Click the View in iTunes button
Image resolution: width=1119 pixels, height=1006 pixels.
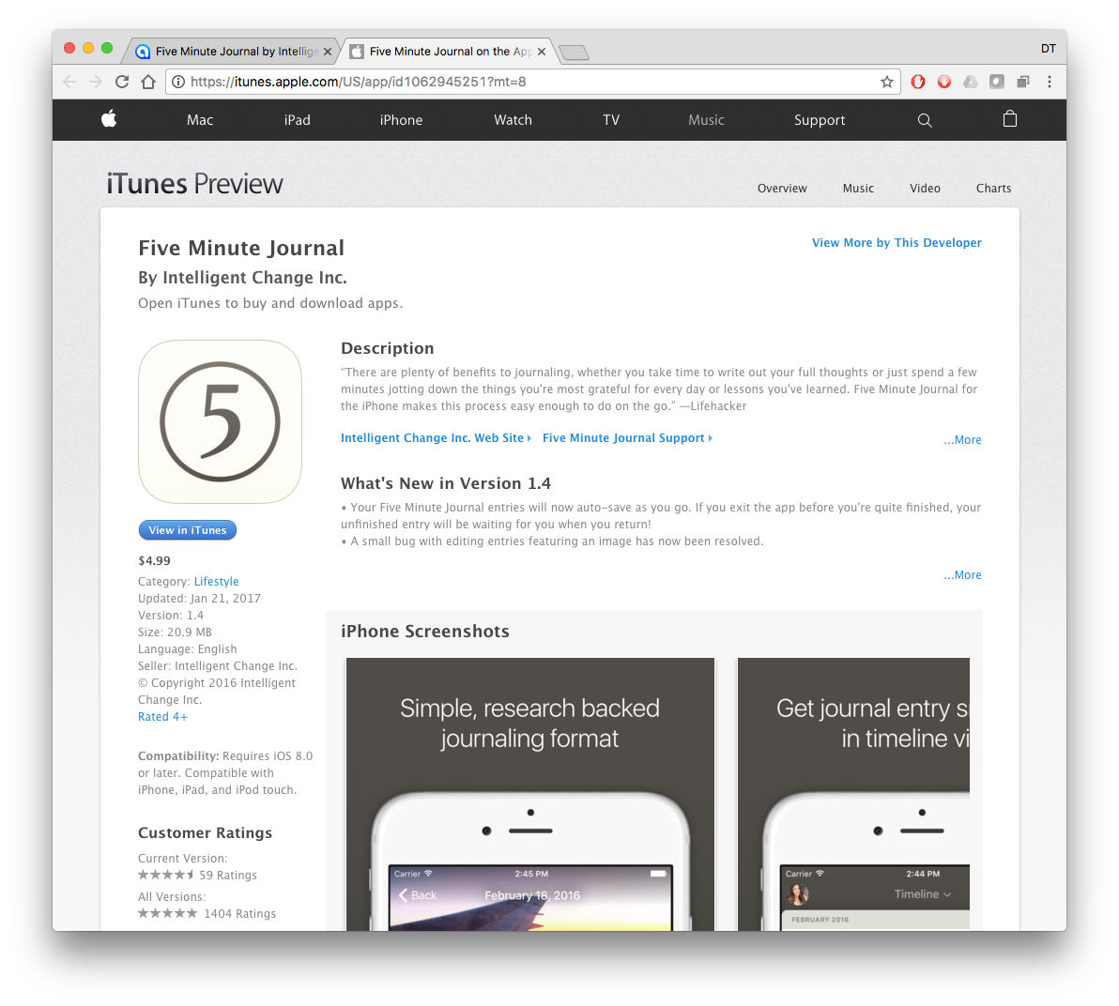coord(188,530)
